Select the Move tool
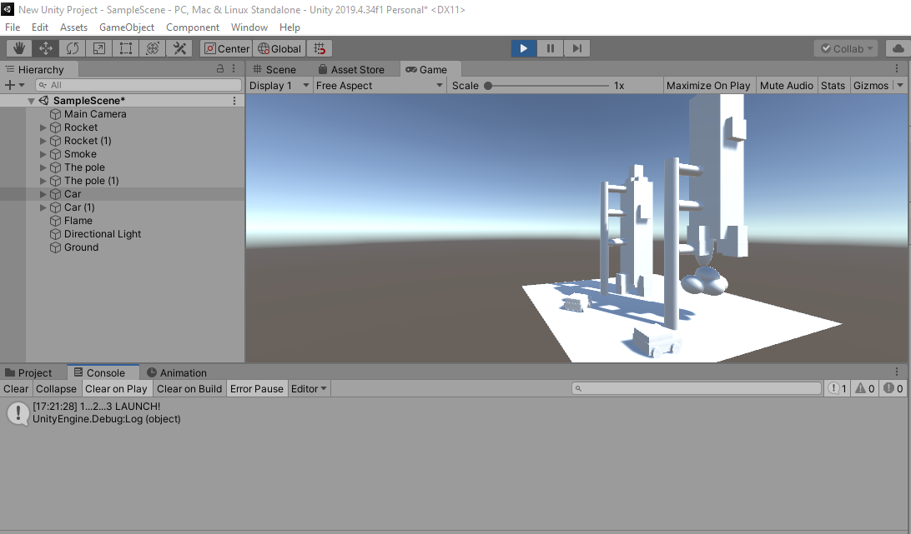The height and width of the screenshot is (534, 911). pyautogui.click(x=46, y=47)
